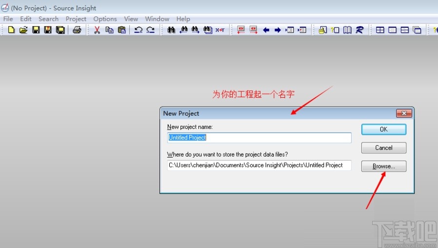Open the File menu
Viewport: 438px width, 248px height.
click(8, 18)
